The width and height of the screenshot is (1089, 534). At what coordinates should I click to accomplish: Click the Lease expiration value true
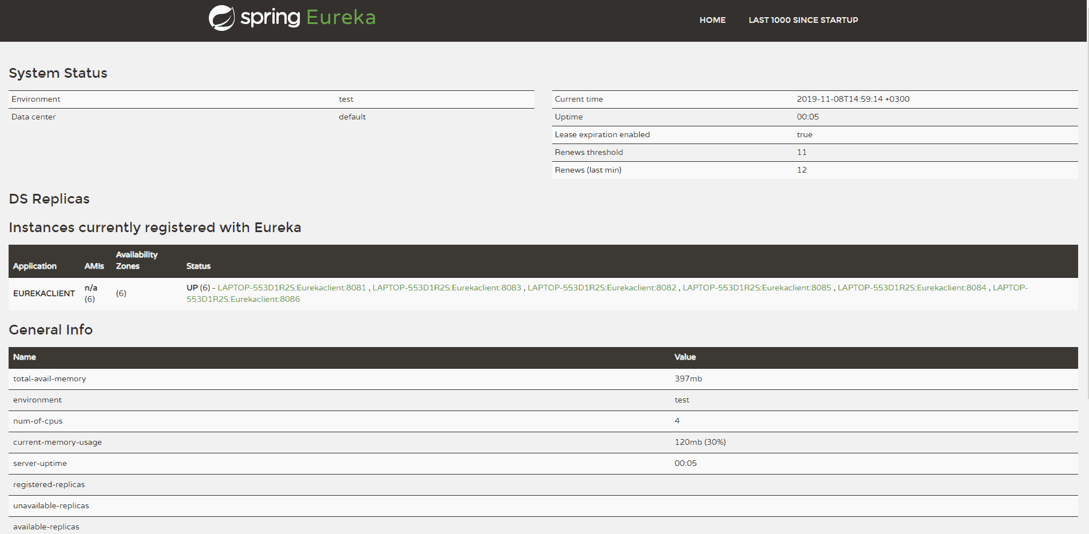[x=805, y=134]
